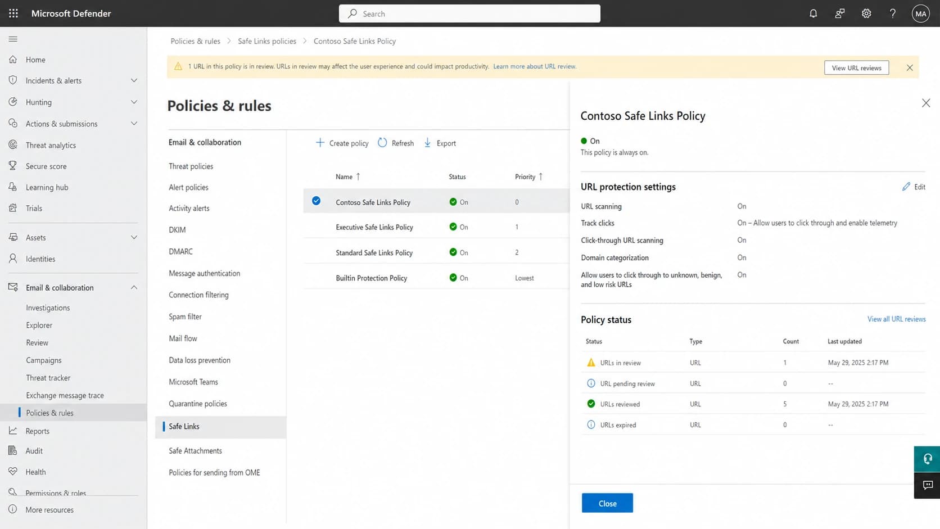940x529 pixels.
Task: Click the Secure score trophy icon
Action: point(13,166)
